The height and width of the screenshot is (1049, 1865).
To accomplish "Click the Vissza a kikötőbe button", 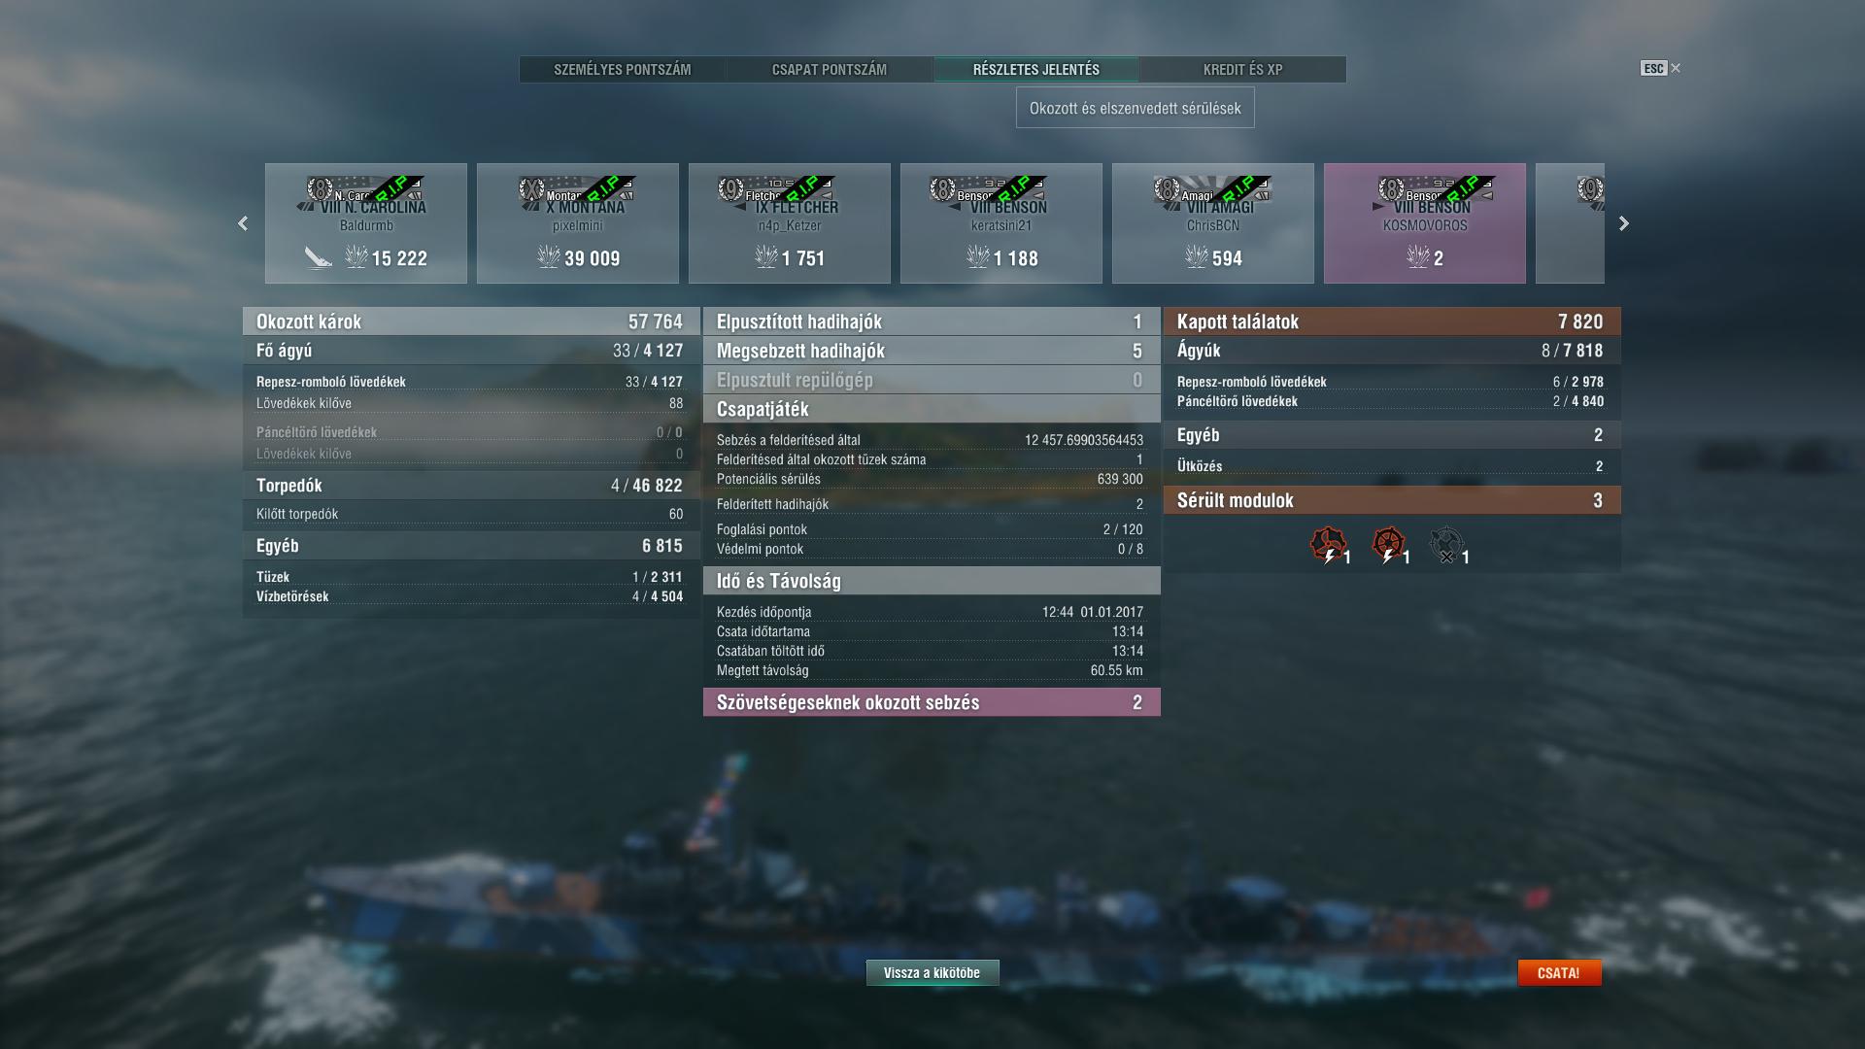I will point(932,972).
